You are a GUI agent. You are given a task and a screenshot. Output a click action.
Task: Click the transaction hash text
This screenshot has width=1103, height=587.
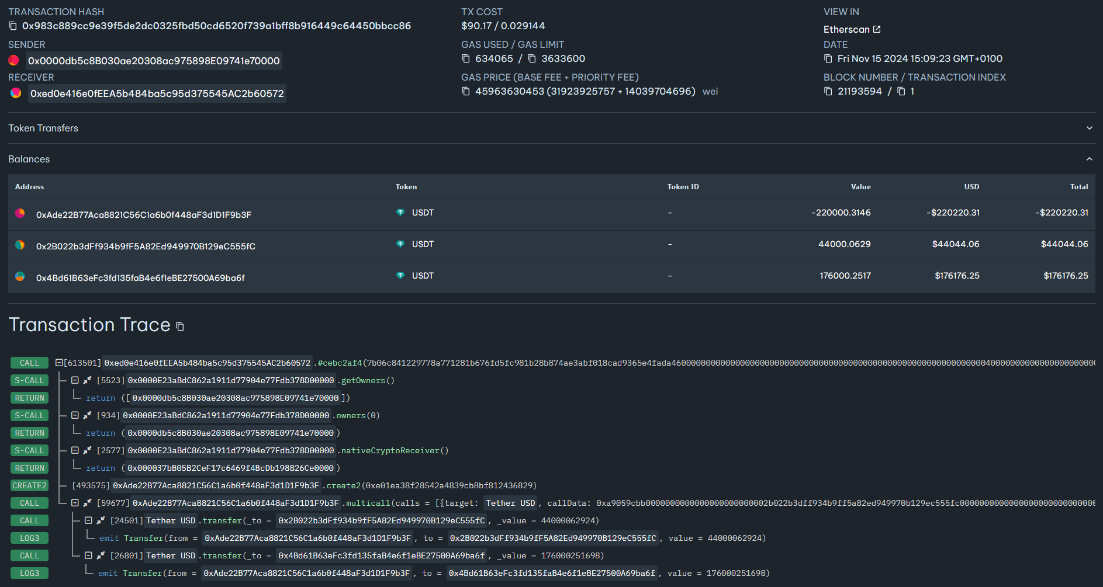[216, 26]
